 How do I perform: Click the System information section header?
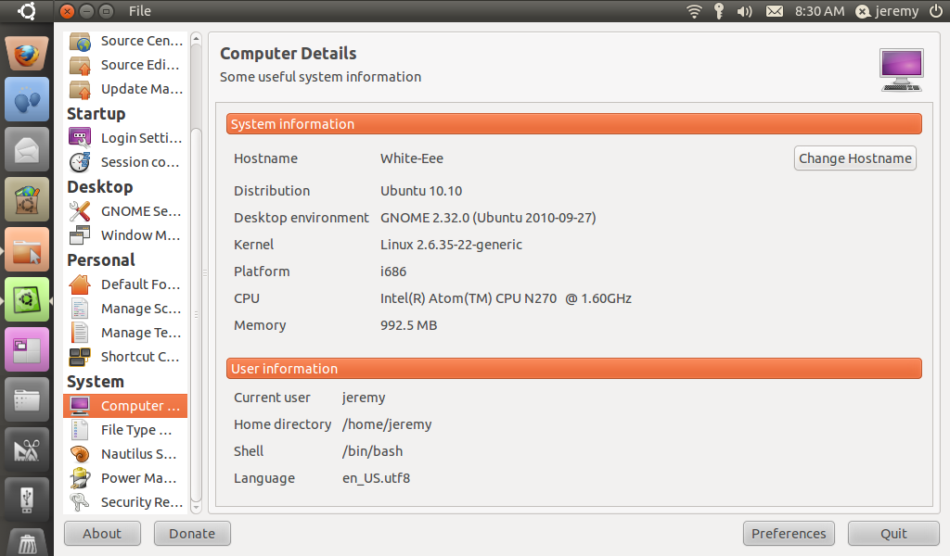coord(573,124)
